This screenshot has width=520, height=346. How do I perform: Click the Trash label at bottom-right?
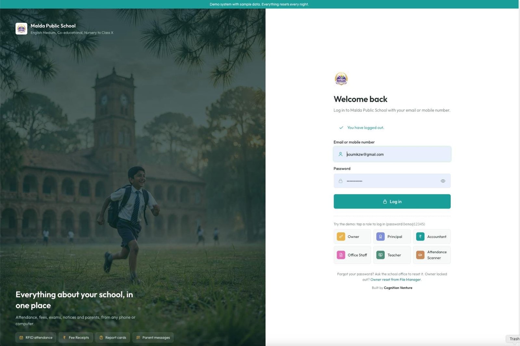[514, 339]
